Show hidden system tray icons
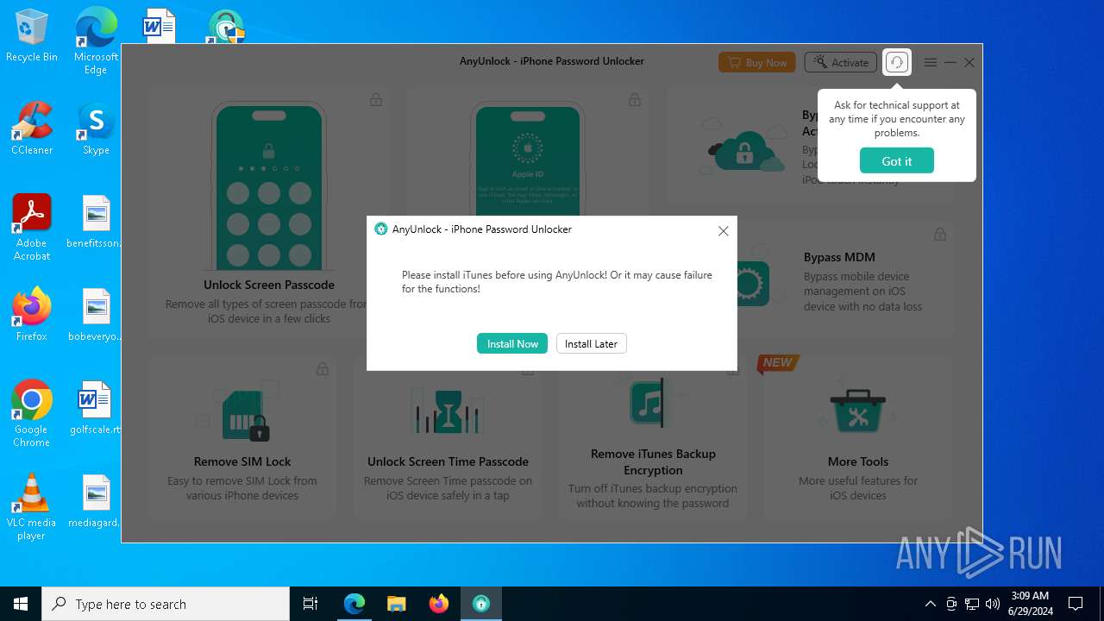The image size is (1104, 621). 930,604
